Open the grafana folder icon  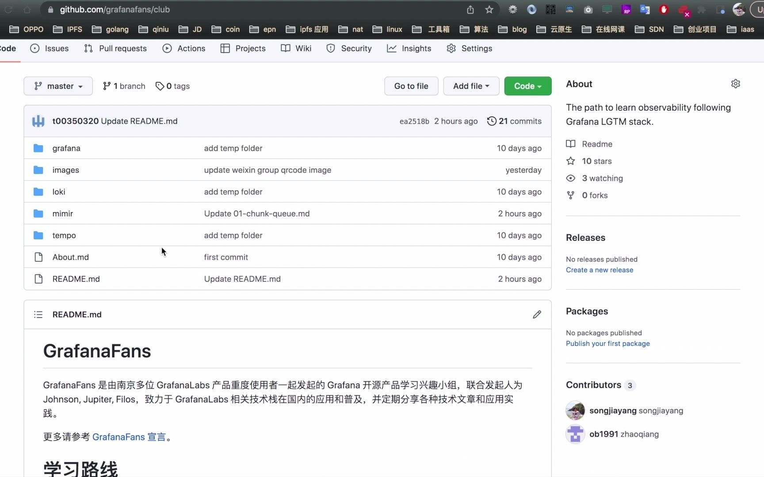pyautogui.click(x=38, y=148)
